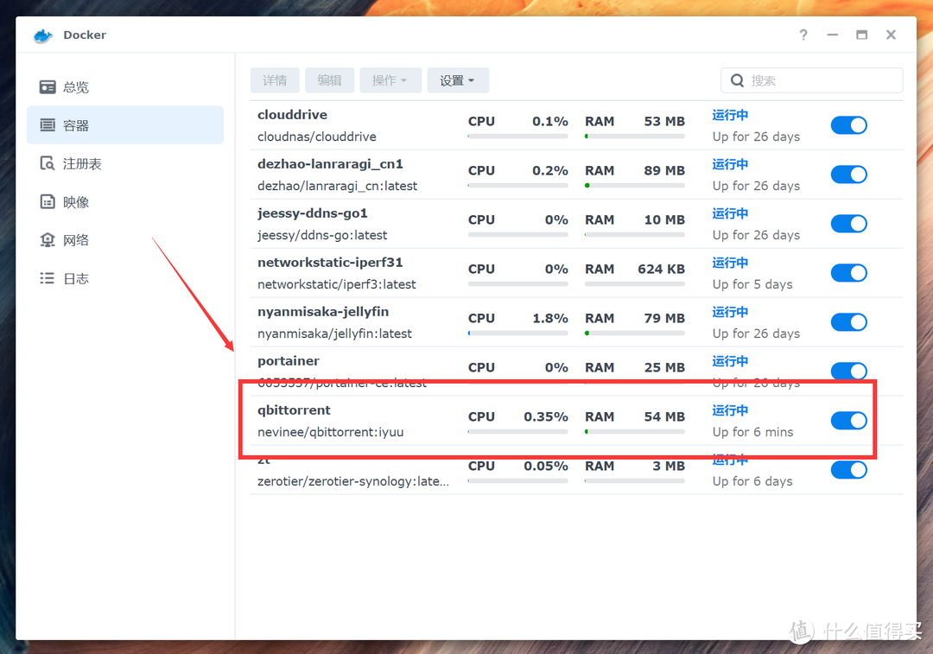Toggle the jeessy-ddns-go1 container switch
The image size is (933, 654).
coord(848,224)
